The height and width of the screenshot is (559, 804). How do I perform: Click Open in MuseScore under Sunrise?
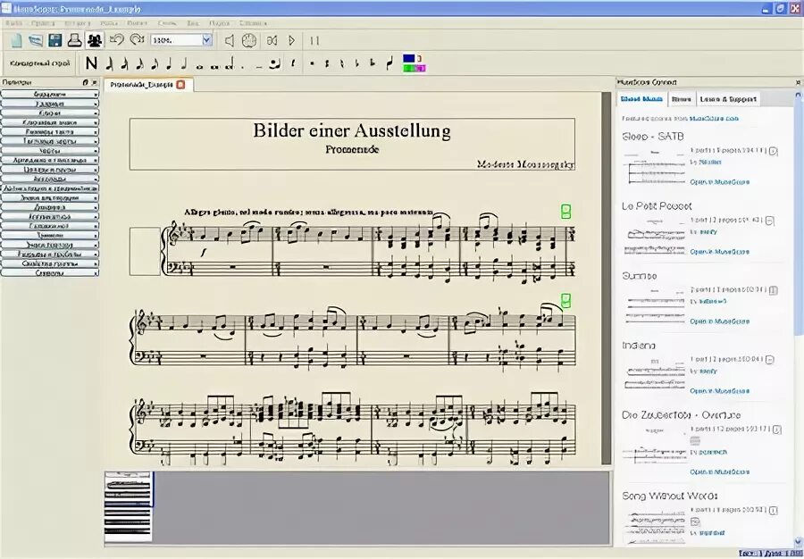point(720,321)
